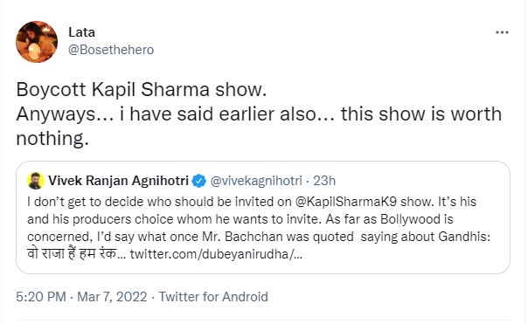Select the 'Boycott Kapil Sharma show.' line
Viewport: 528px width, 324px height.
142,90
